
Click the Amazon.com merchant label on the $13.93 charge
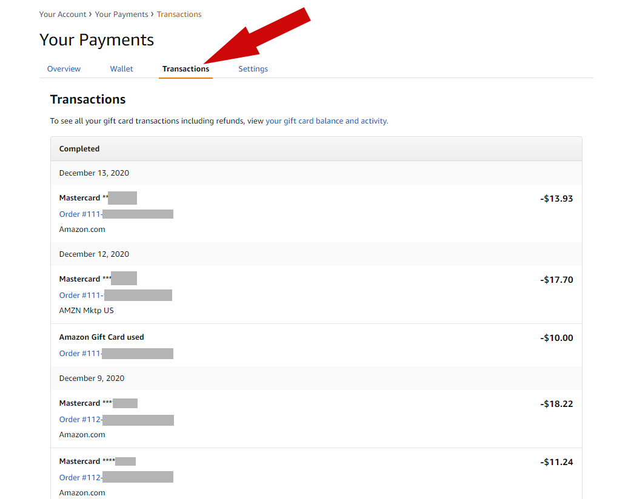[82, 229]
